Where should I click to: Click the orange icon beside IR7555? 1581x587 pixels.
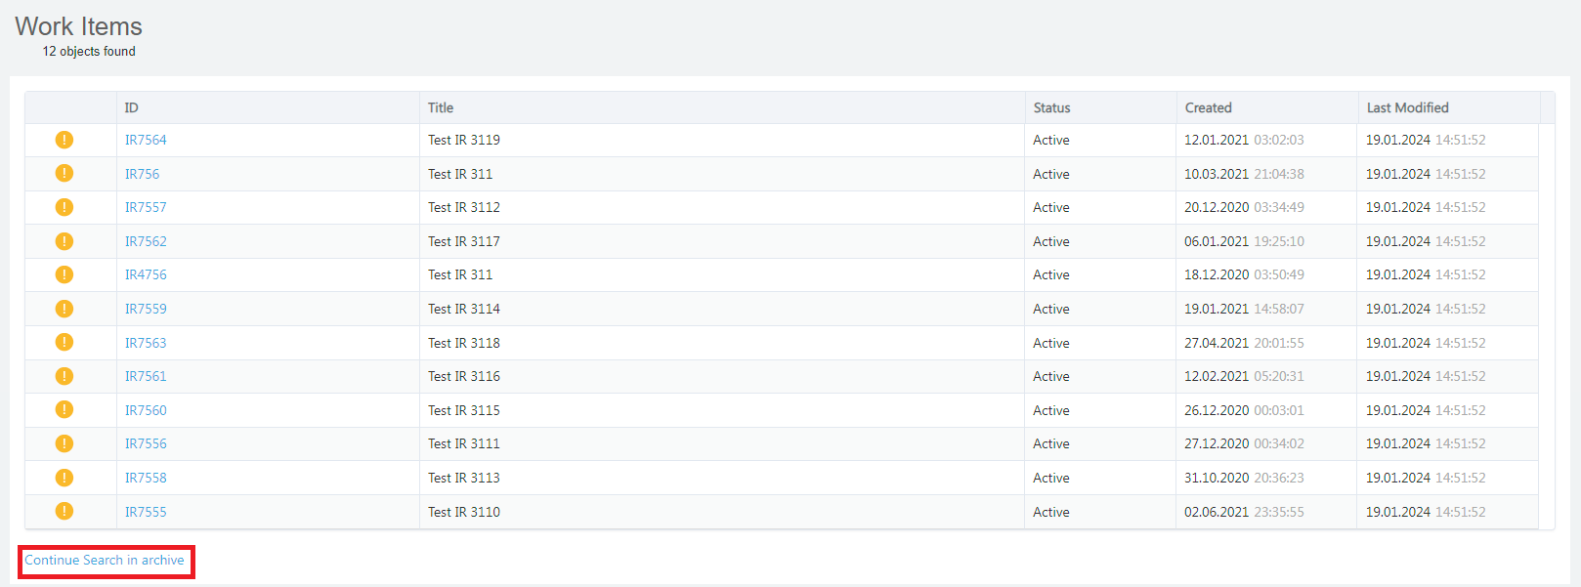pos(64,512)
